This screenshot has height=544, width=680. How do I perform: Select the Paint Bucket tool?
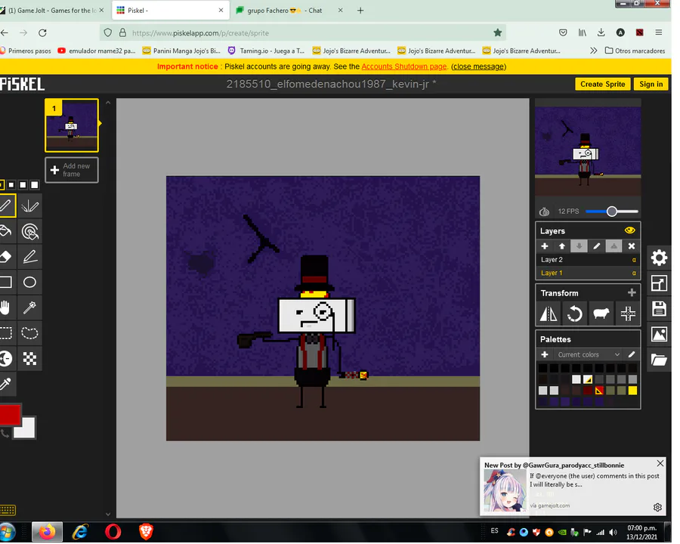coord(6,231)
